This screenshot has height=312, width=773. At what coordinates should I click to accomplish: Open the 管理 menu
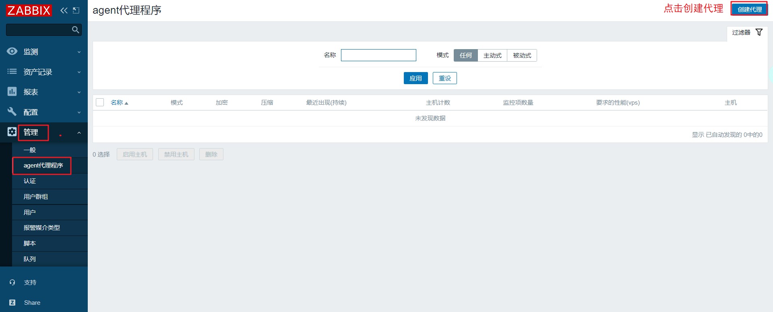(x=43, y=132)
